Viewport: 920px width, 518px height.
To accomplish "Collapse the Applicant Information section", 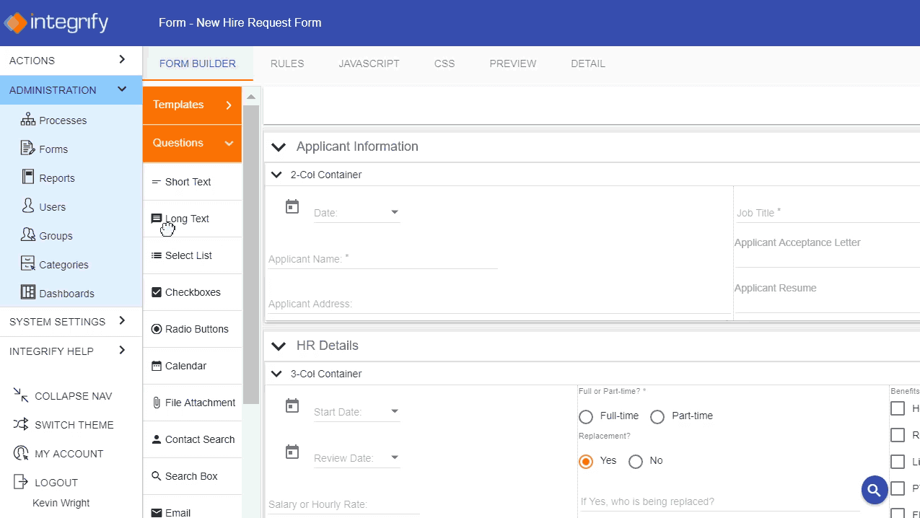I will [278, 147].
